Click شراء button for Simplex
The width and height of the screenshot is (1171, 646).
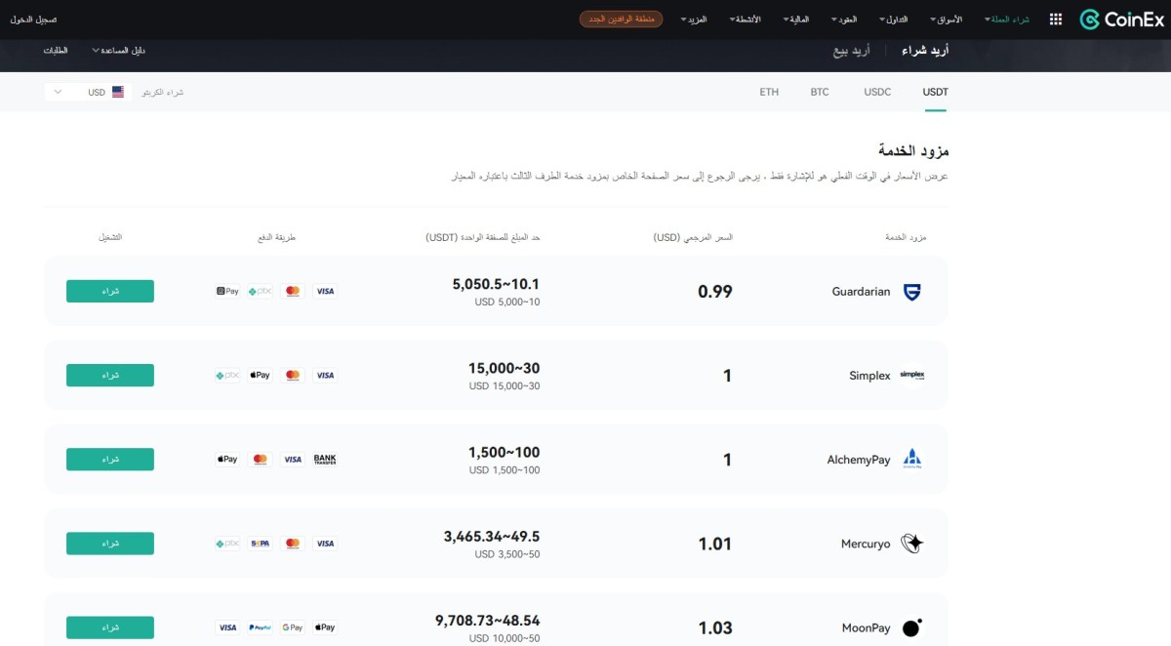tap(110, 376)
